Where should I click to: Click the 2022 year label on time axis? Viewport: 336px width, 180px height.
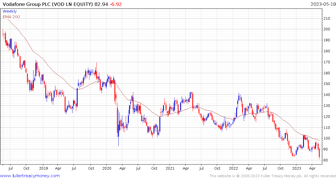tap(233, 168)
